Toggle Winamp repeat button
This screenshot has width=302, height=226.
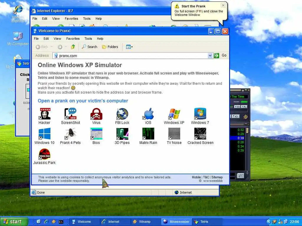[x=235, y=116]
